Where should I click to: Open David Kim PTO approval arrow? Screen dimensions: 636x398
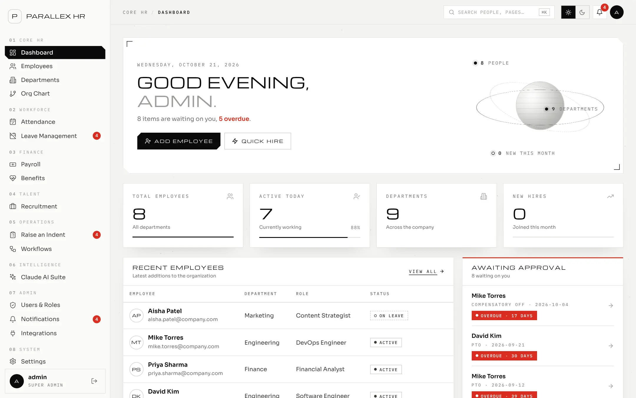(611, 346)
